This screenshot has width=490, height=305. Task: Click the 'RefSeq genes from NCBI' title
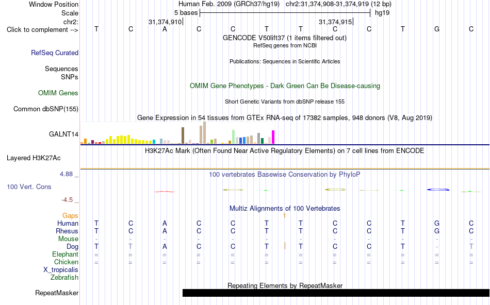click(x=285, y=45)
